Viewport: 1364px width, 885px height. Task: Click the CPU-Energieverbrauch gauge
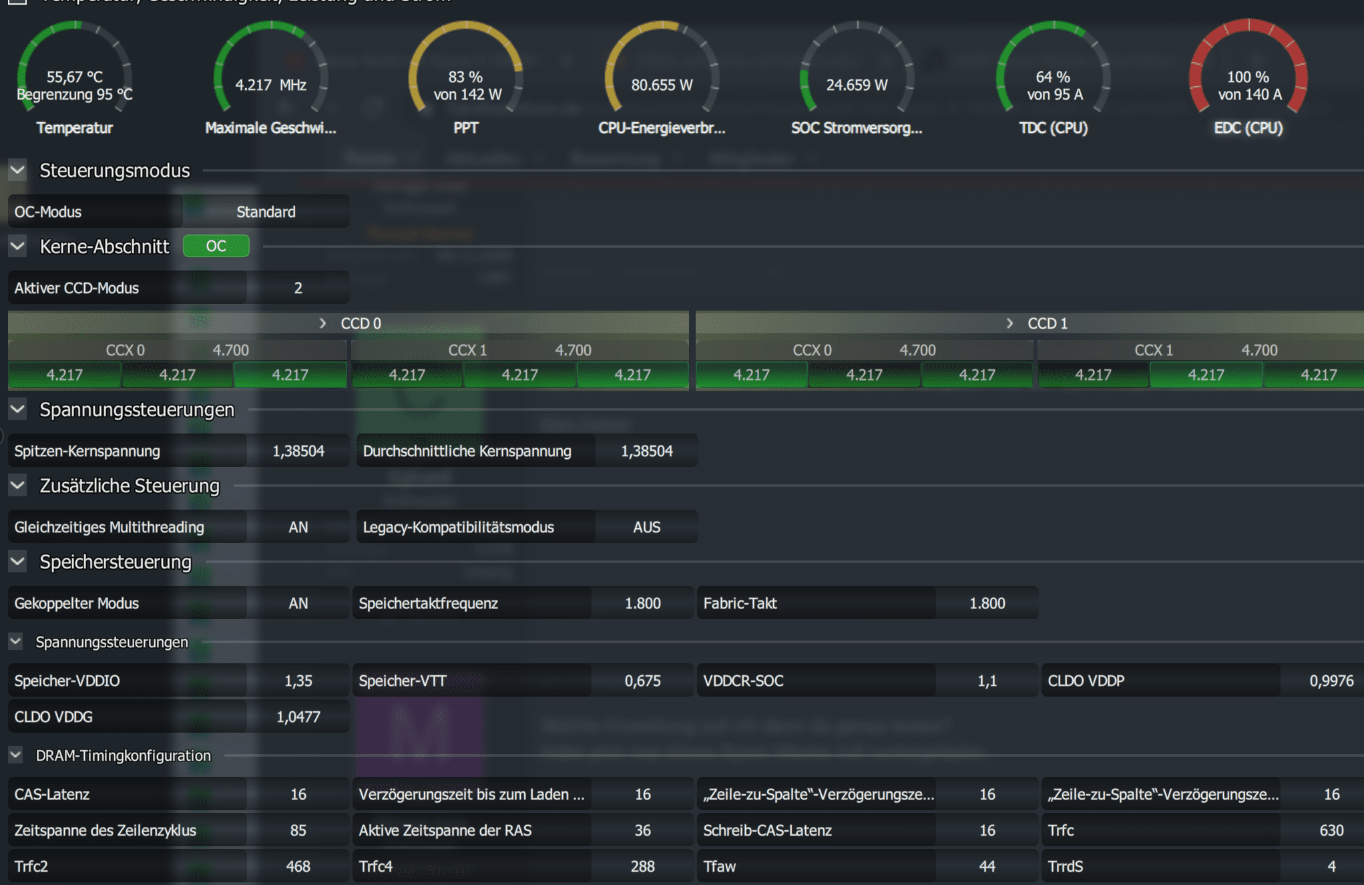click(x=662, y=77)
